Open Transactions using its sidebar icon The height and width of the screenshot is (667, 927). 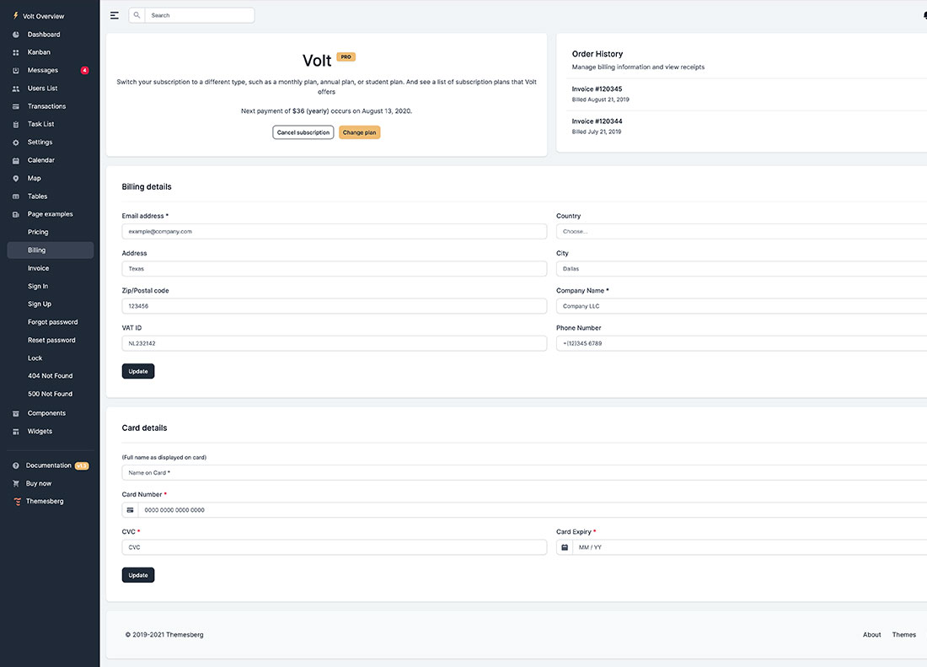pyautogui.click(x=15, y=105)
